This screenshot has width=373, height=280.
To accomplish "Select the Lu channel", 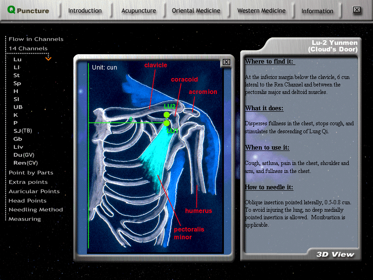I will pyautogui.click(x=17, y=60).
